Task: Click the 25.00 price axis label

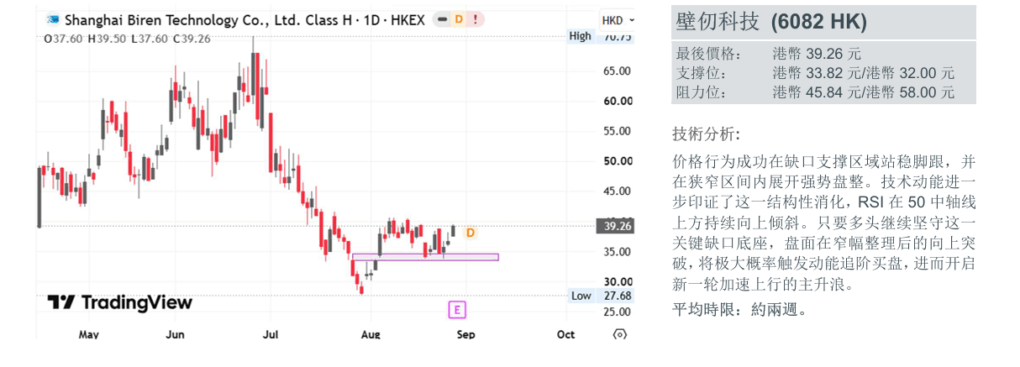Action: [618, 312]
